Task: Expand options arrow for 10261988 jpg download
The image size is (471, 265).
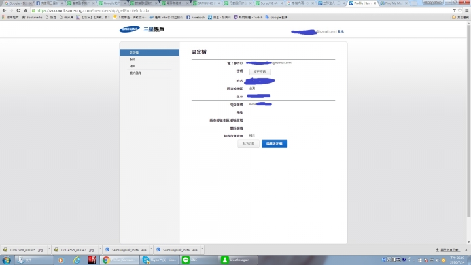Action: point(49,250)
